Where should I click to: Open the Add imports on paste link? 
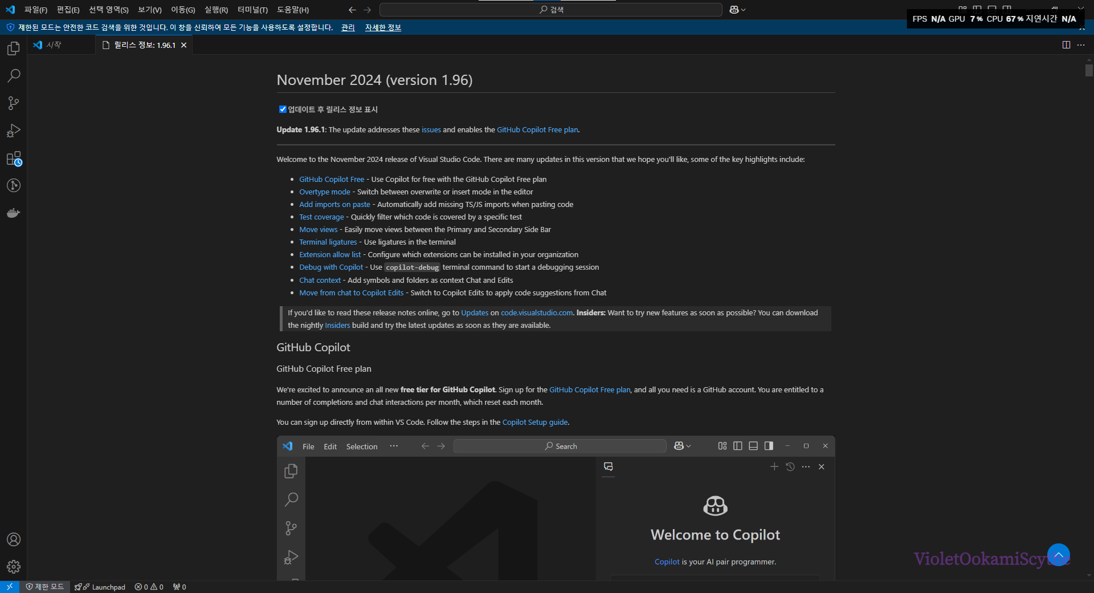point(334,205)
